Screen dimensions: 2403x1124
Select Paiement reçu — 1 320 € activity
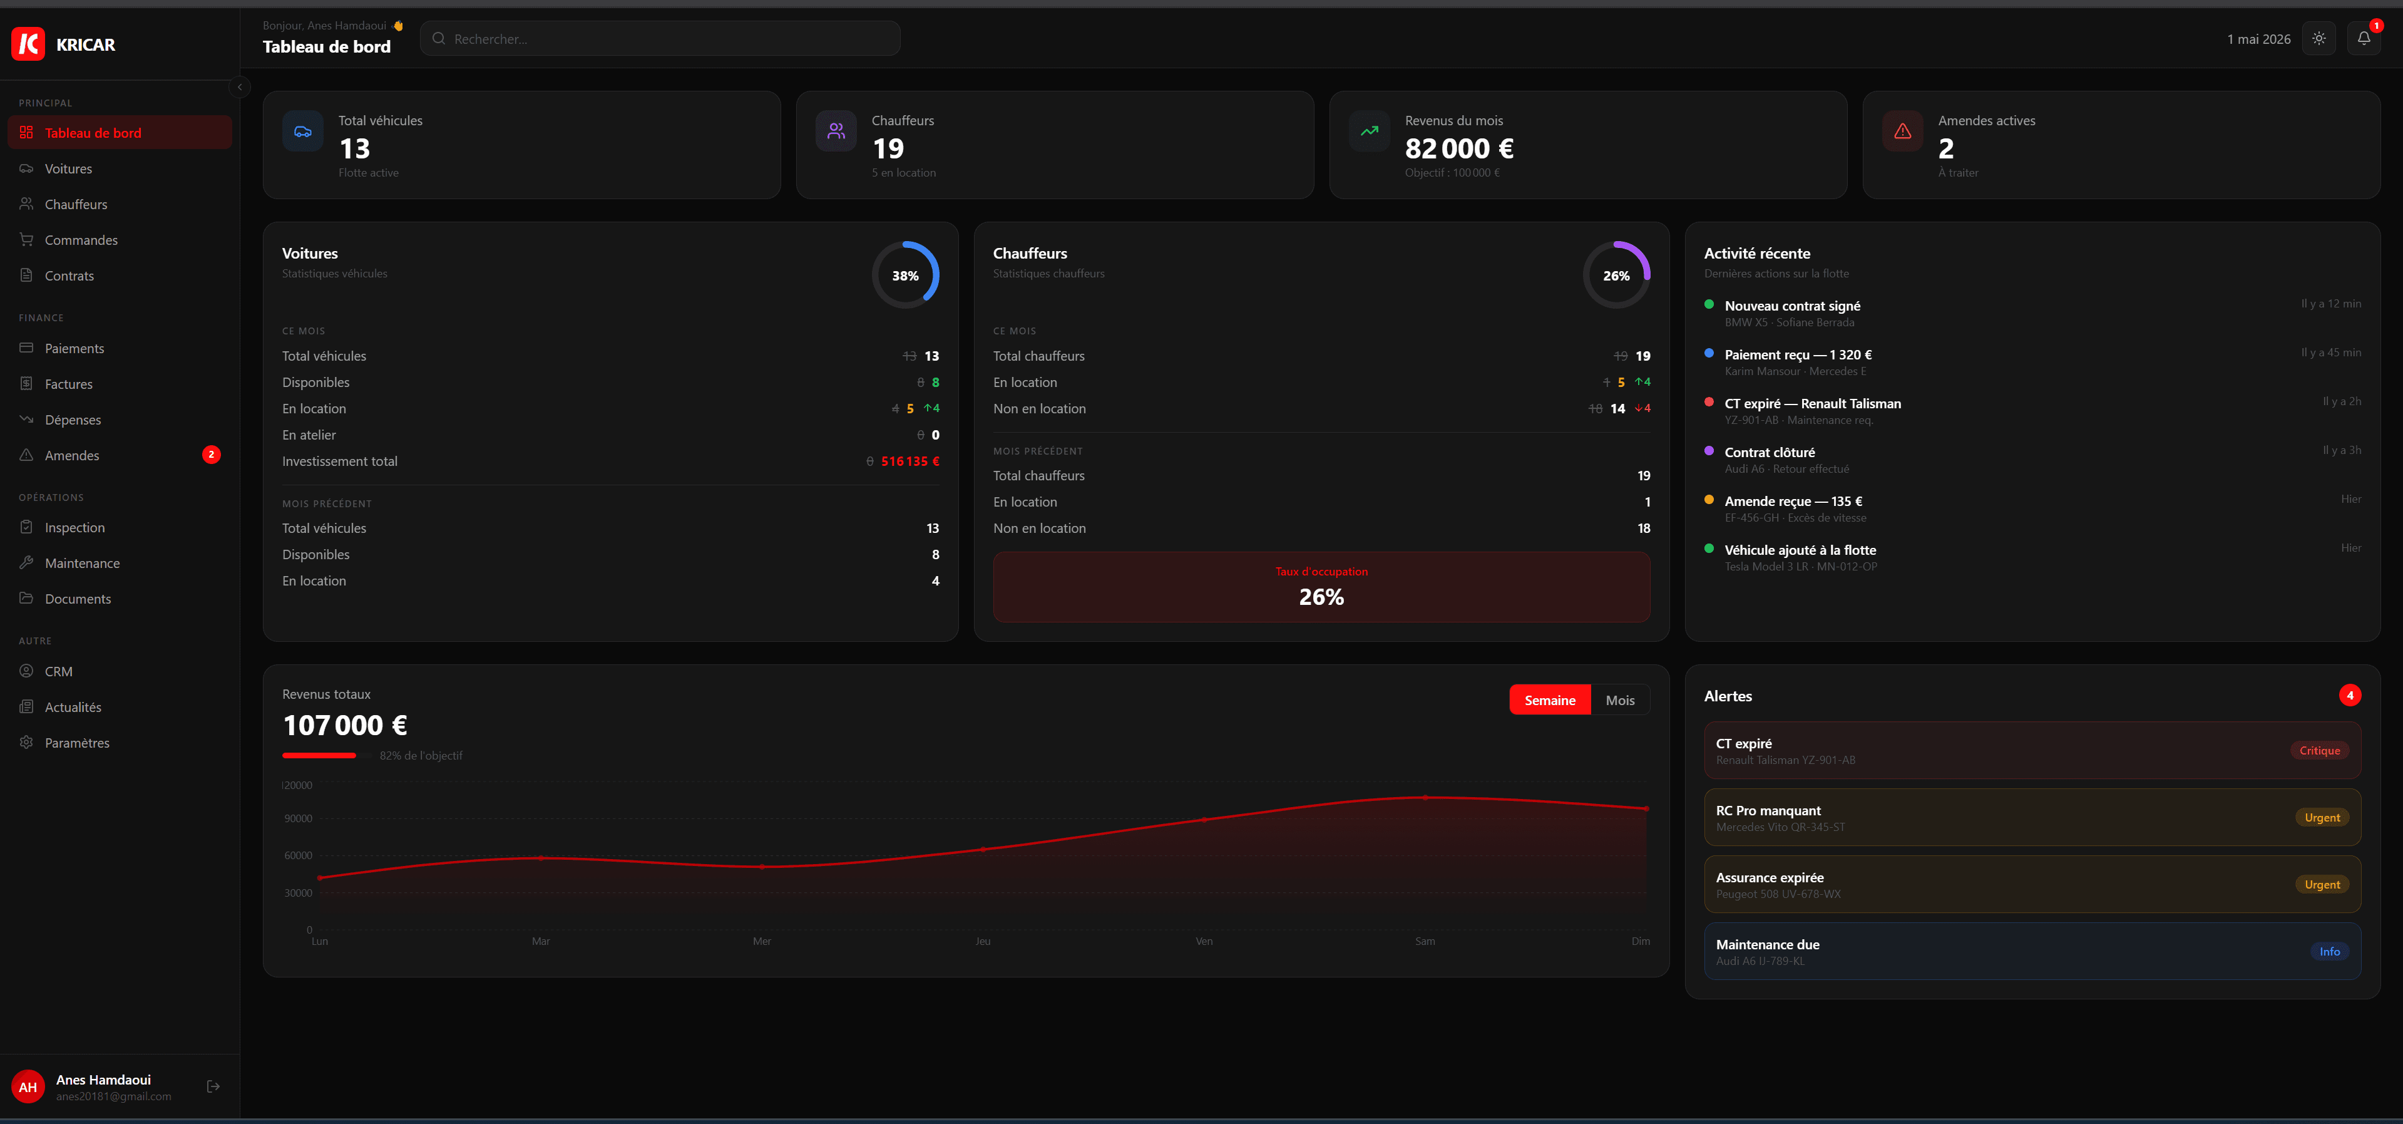(x=2032, y=362)
